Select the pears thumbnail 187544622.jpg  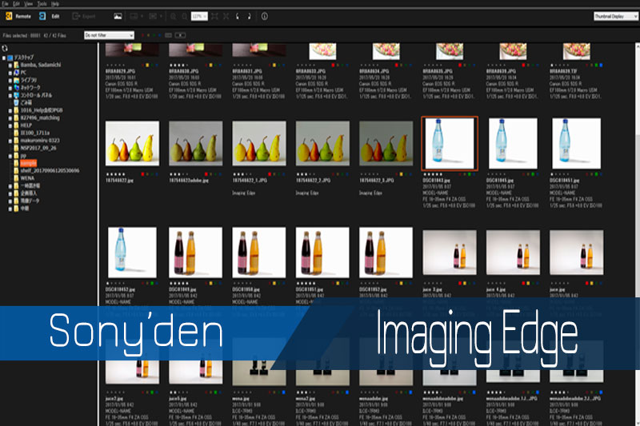point(132,143)
